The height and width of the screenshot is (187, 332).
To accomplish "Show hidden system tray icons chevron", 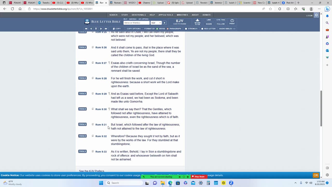I will pyautogui.click(x=295, y=183).
